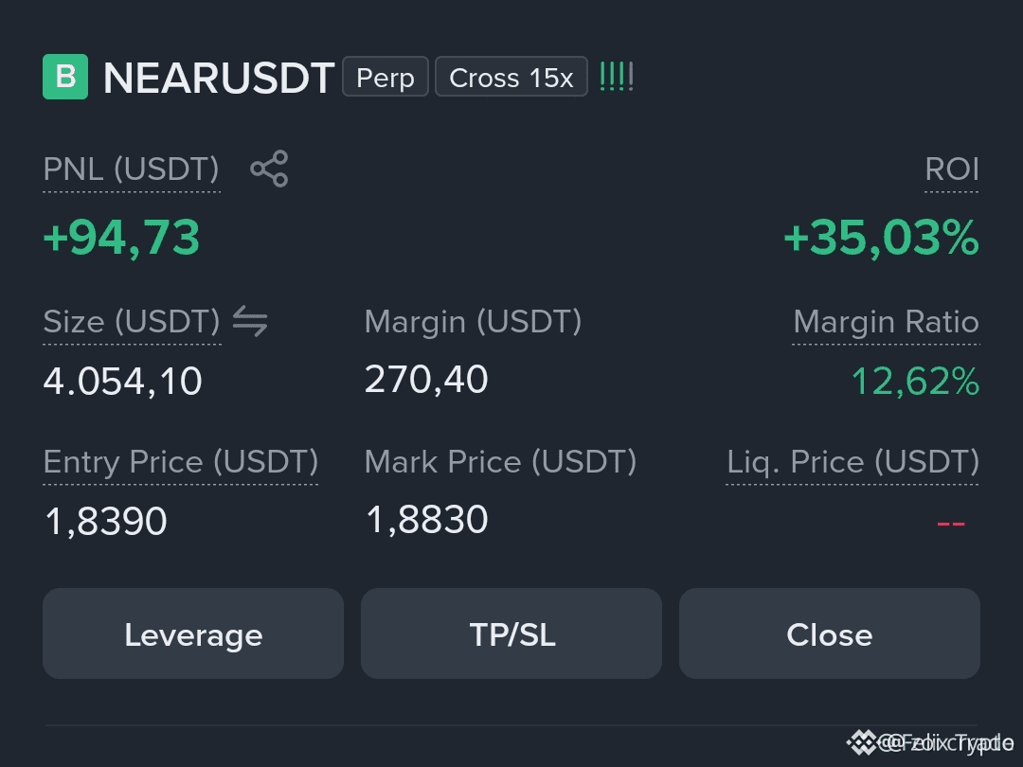The height and width of the screenshot is (767, 1023).
Task: Close the NEARUSDT position
Action: (829, 633)
